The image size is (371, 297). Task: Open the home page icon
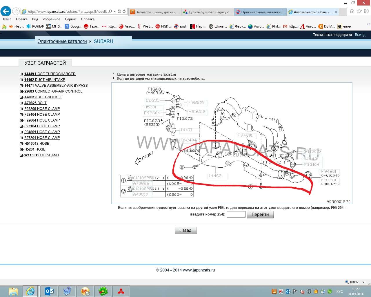coord(352,11)
